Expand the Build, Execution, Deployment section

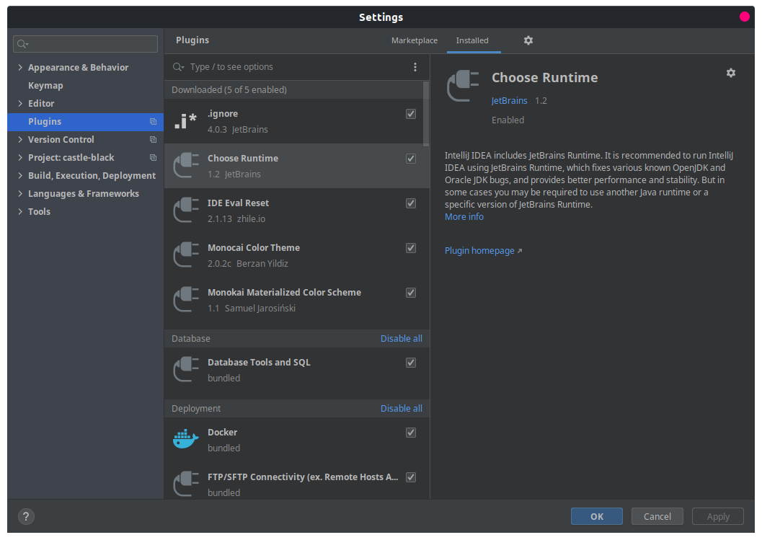pyautogui.click(x=20, y=176)
